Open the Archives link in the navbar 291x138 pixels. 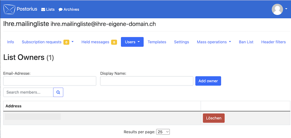click(x=69, y=9)
